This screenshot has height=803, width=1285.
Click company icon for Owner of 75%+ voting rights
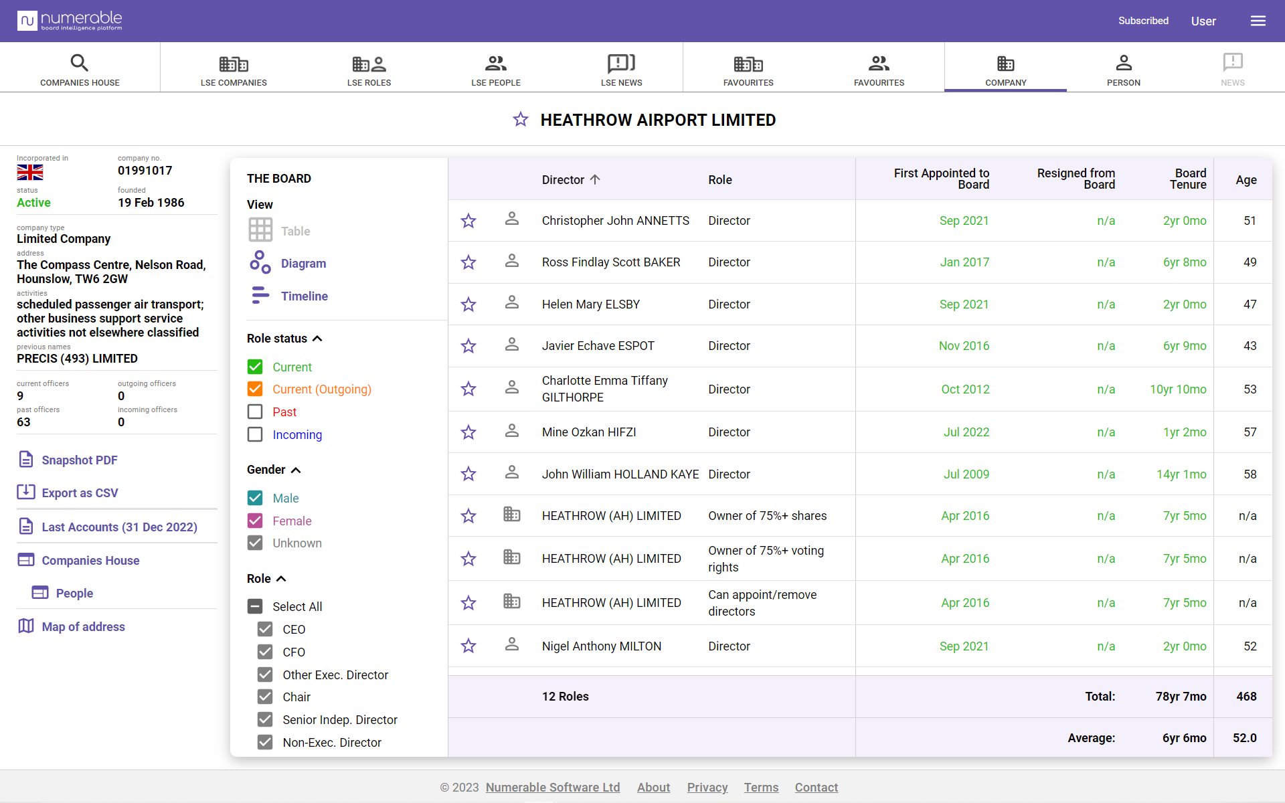[512, 557]
